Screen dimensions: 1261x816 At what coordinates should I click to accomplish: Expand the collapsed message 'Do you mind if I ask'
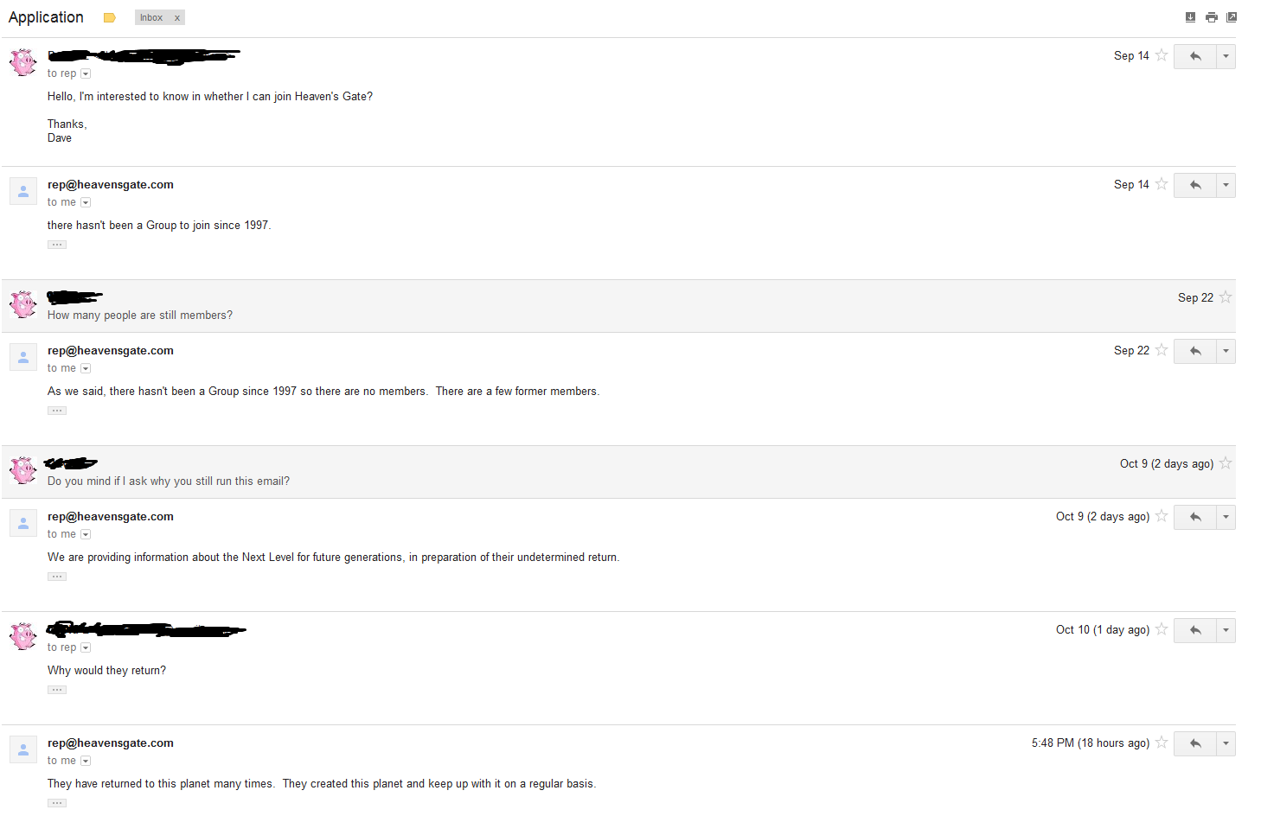coord(618,472)
